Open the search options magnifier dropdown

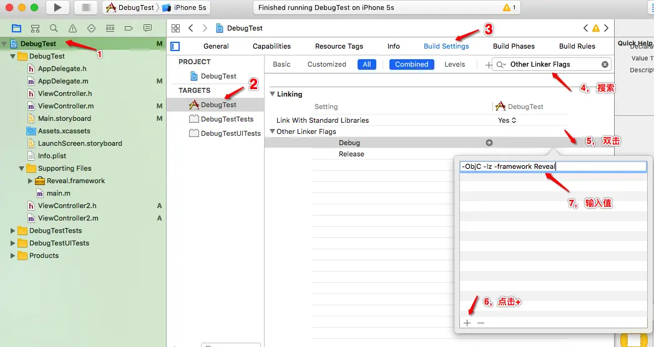coord(500,65)
